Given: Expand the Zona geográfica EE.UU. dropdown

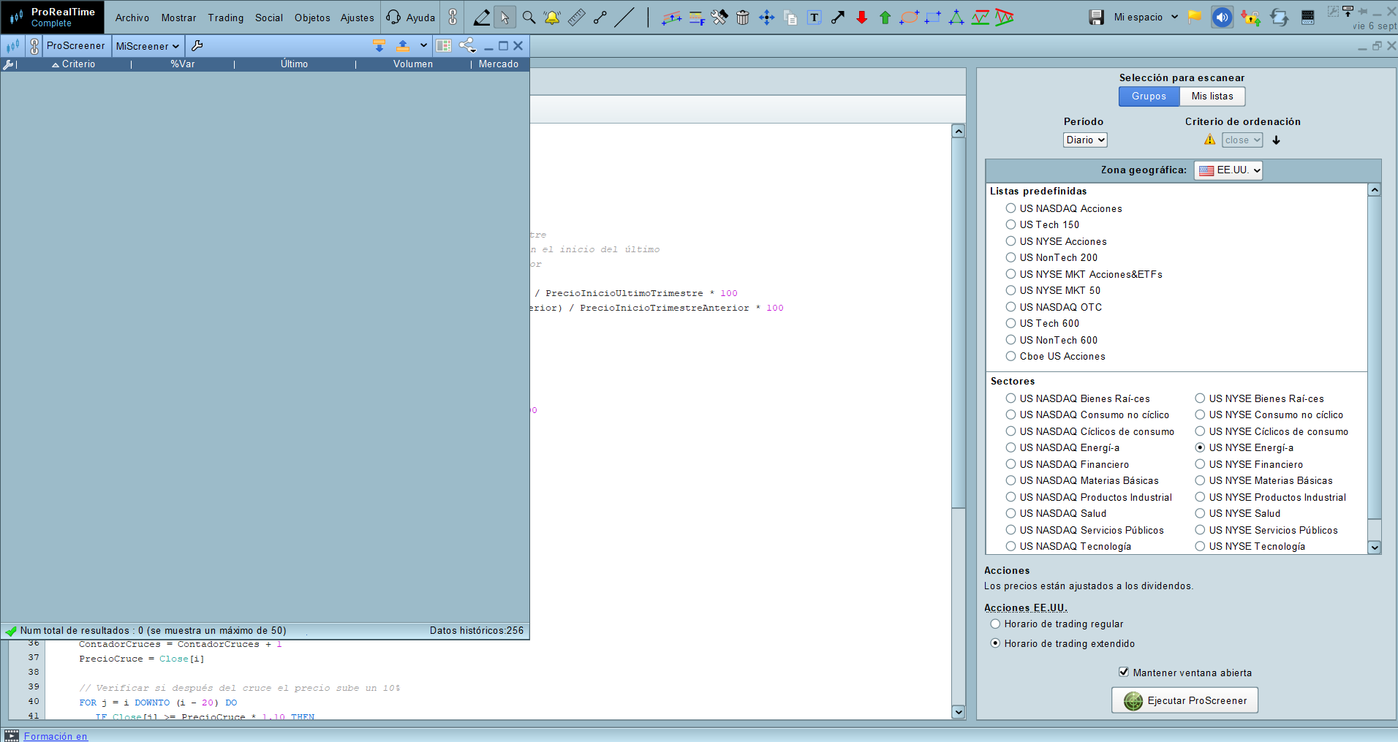Looking at the screenshot, I should pyautogui.click(x=1228, y=170).
